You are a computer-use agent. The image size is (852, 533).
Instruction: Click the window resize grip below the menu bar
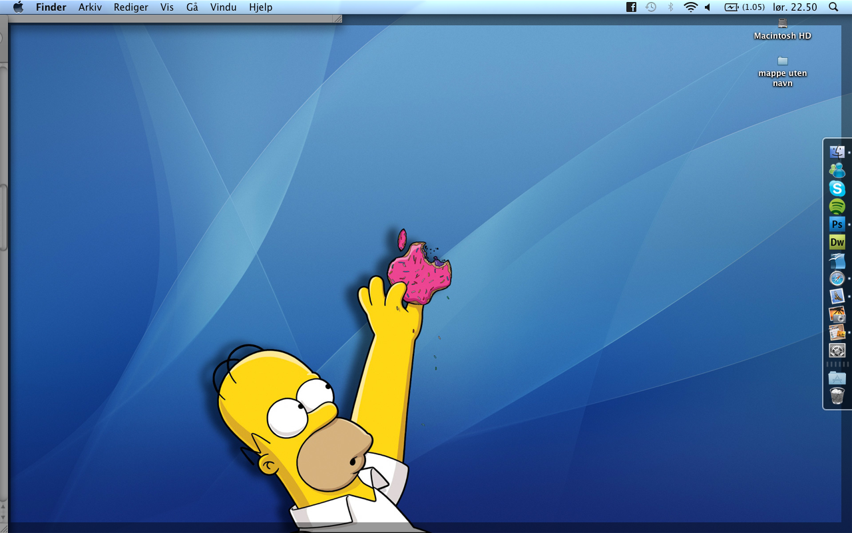[337, 19]
